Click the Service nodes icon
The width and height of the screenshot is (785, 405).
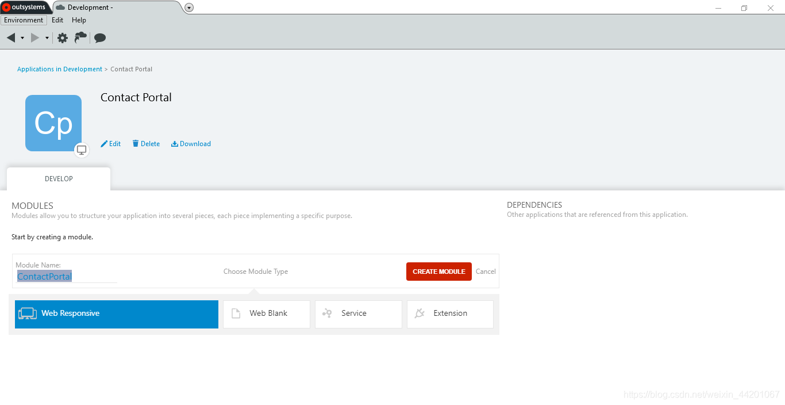click(x=327, y=314)
